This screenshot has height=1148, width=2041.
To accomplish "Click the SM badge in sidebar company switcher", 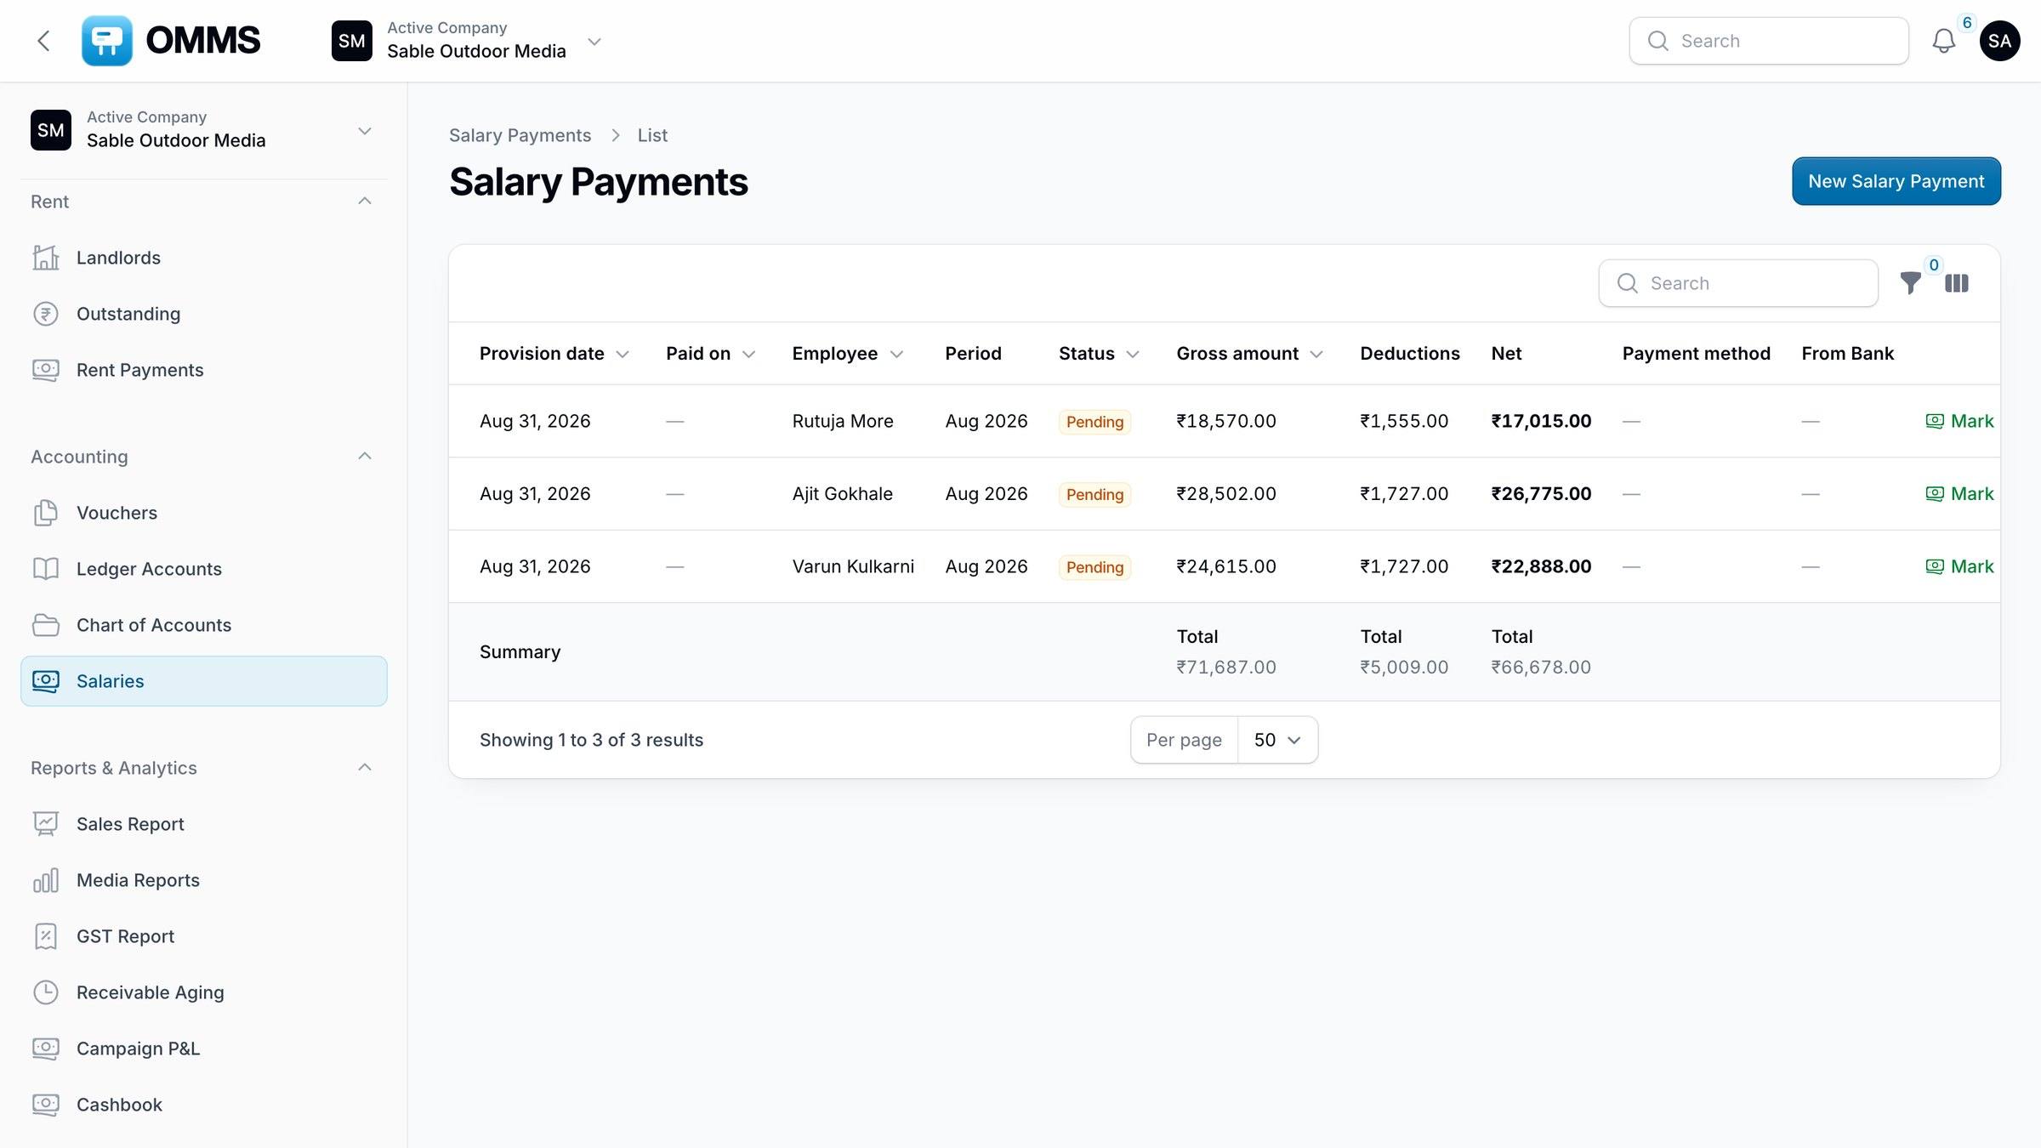I will tap(51, 130).
